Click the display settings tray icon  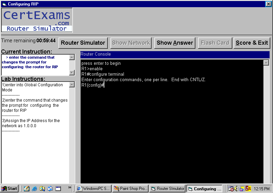tap(242, 189)
